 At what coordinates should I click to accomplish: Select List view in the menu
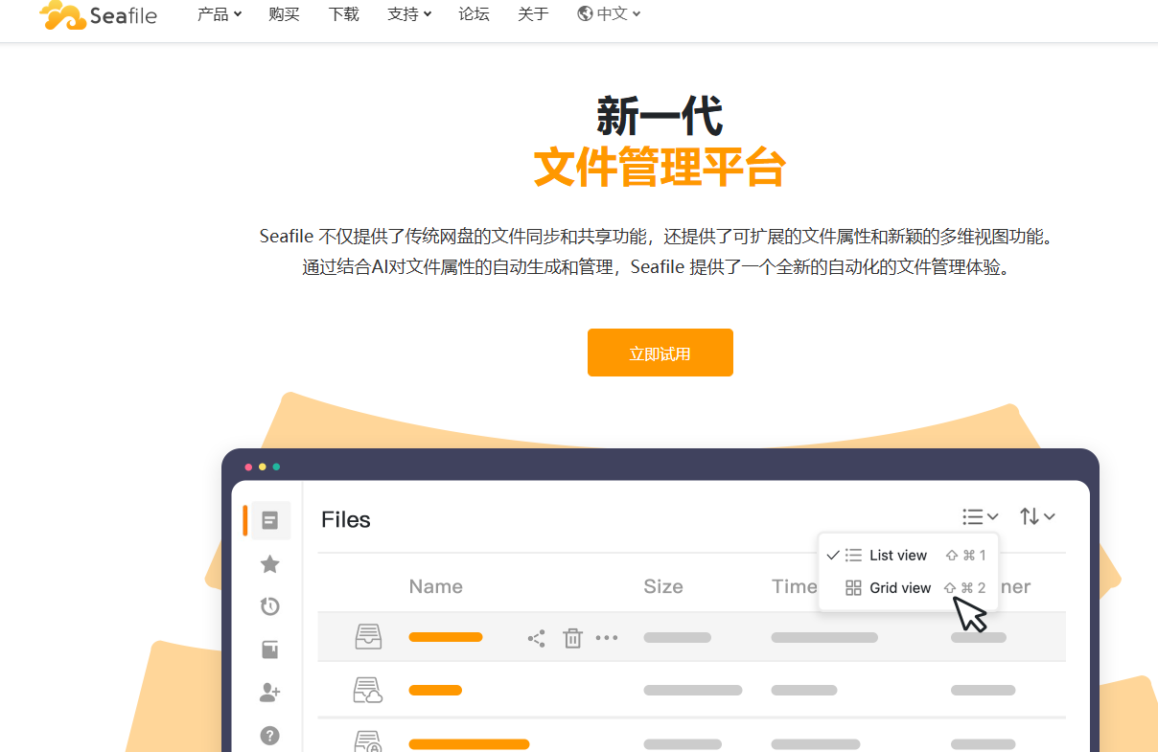(x=908, y=556)
